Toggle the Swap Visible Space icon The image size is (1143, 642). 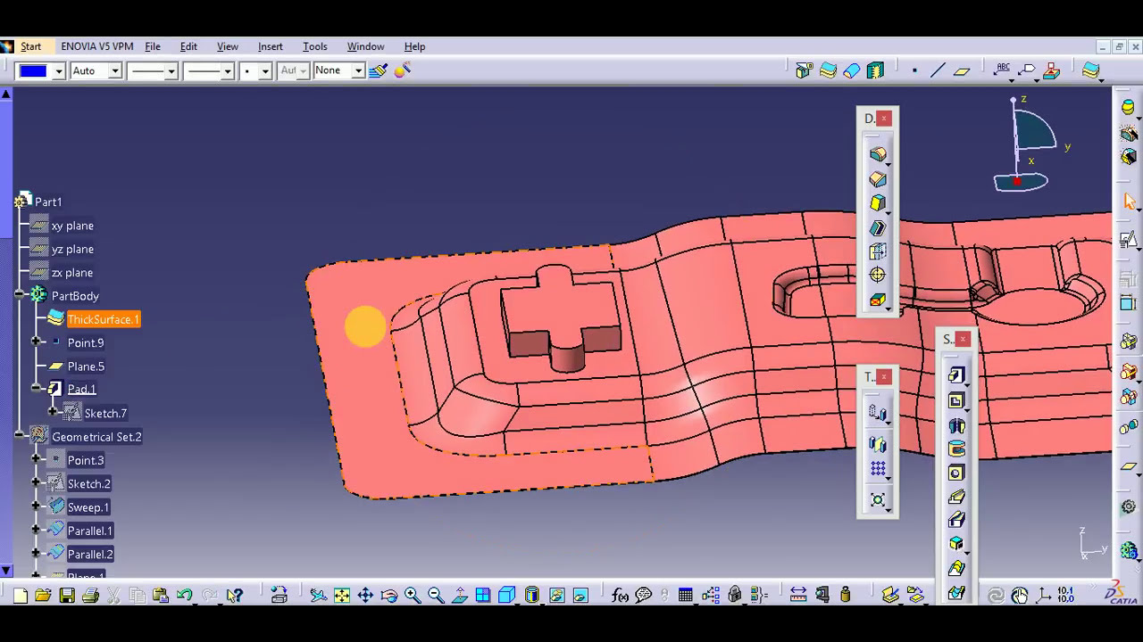[x=580, y=596]
